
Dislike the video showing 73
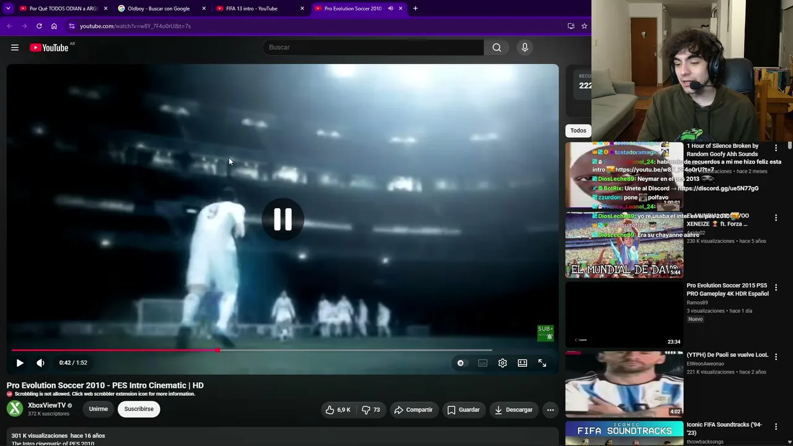(x=371, y=409)
